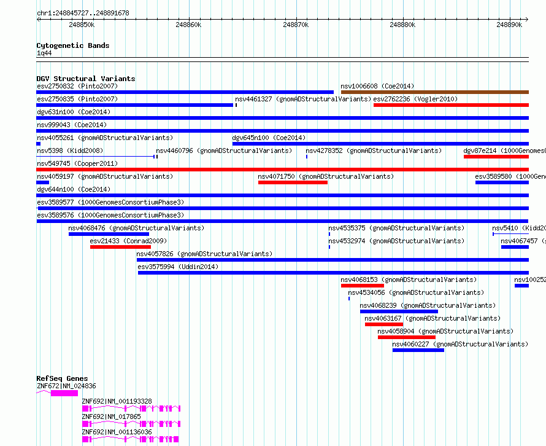Select the 1q44 cytogenetic band
The width and height of the screenshot is (546, 446).
click(282, 60)
